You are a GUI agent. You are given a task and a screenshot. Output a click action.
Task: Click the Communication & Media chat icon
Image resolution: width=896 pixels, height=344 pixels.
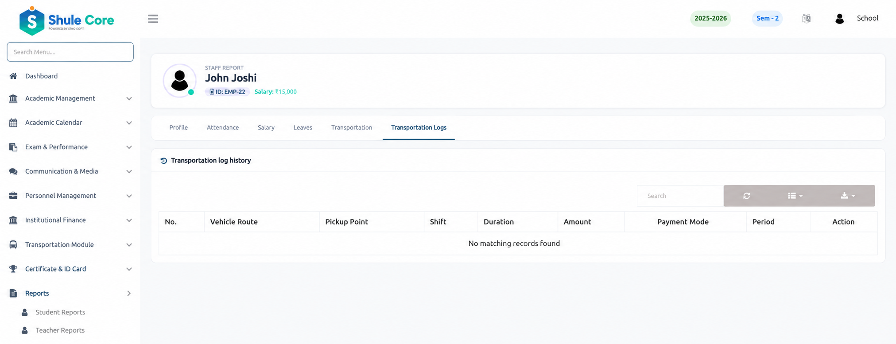(13, 171)
